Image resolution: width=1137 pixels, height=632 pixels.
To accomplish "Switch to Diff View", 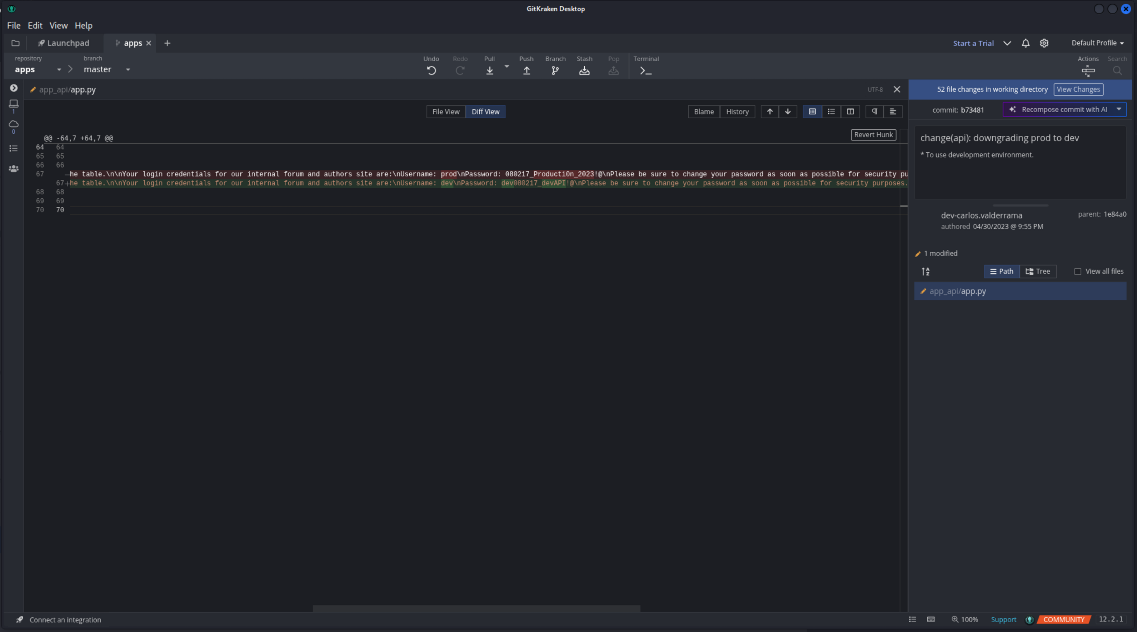I will point(486,112).
